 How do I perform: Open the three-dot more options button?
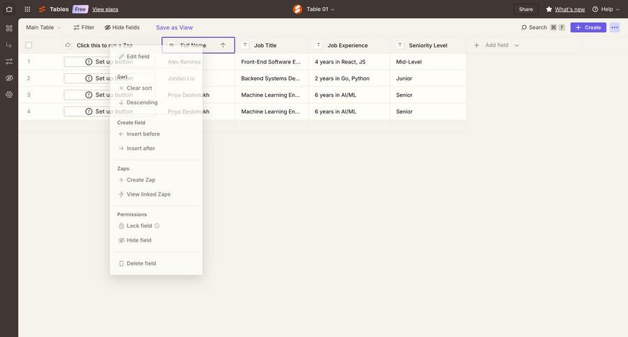point(614,27)
